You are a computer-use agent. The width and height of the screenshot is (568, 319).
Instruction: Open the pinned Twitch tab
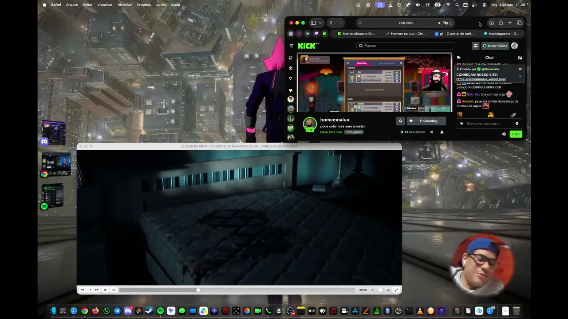coord(316,34)
